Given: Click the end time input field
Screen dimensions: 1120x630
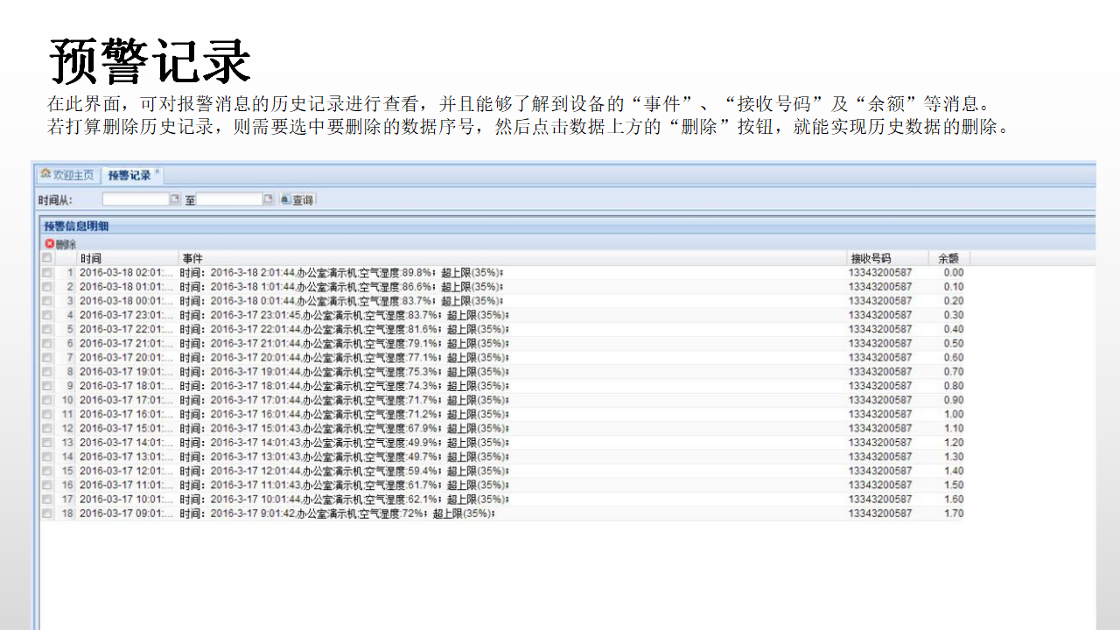Looking at the screenshot, I should point(229,199).
